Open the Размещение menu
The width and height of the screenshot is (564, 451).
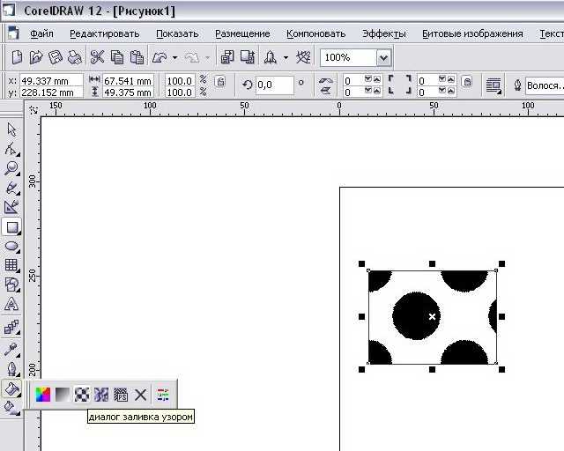(x=242, y=33)
